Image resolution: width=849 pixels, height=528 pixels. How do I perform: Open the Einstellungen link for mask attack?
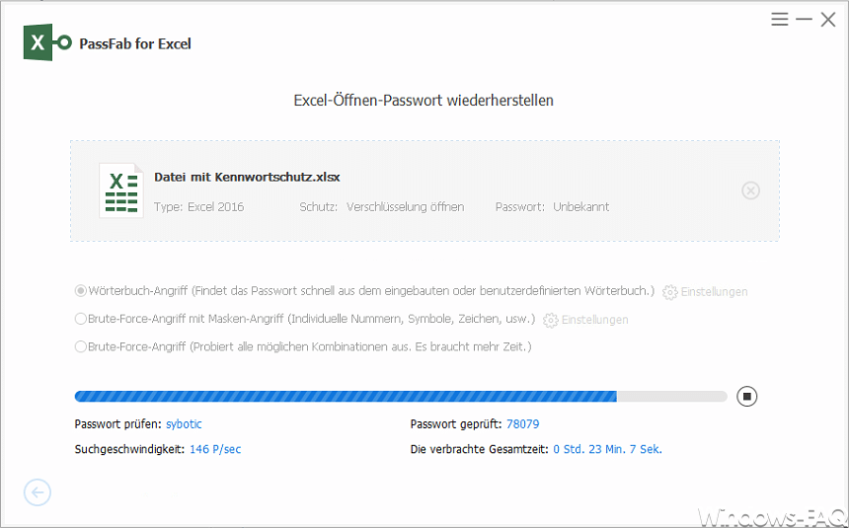(594, 320)
